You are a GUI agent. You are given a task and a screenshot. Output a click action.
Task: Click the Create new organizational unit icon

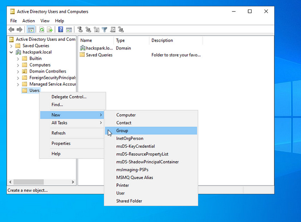(96, 30)
